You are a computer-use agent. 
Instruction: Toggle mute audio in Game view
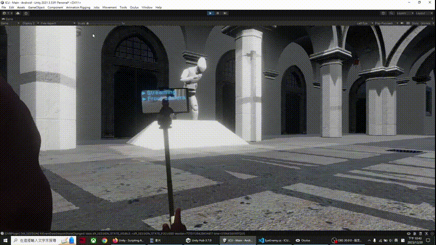pyautogui.click(x=401, y=23)
